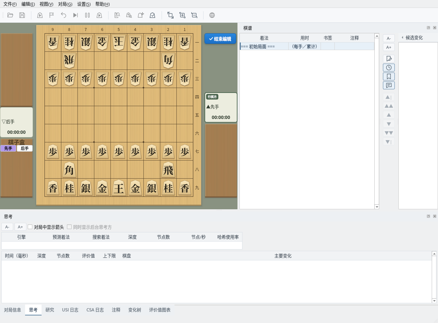This screenshot has height=323, width=438.
Task: Click the globe icon in the toolbar
Action: 212,15
